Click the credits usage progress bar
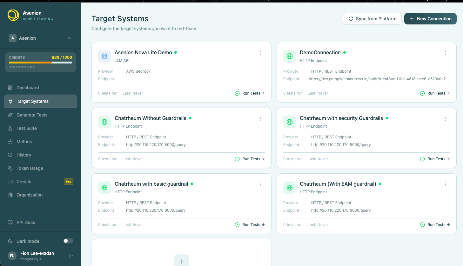 tap(40, 63)
